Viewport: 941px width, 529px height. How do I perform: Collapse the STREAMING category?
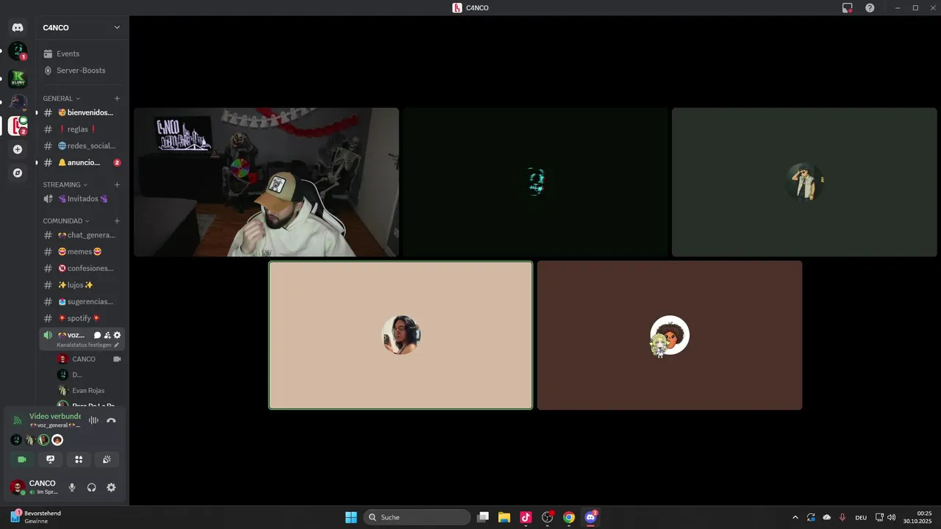coord(65,184)
